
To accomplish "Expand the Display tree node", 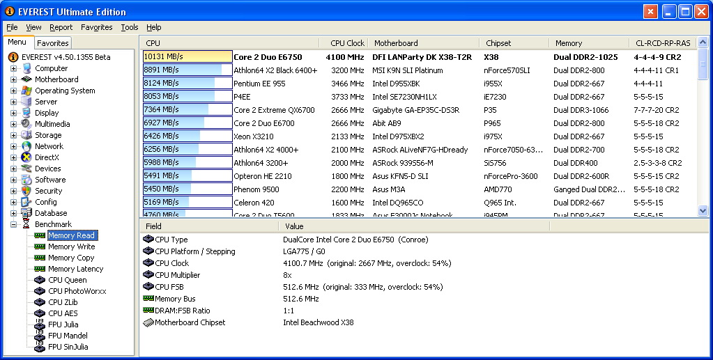I will (14, 113).
